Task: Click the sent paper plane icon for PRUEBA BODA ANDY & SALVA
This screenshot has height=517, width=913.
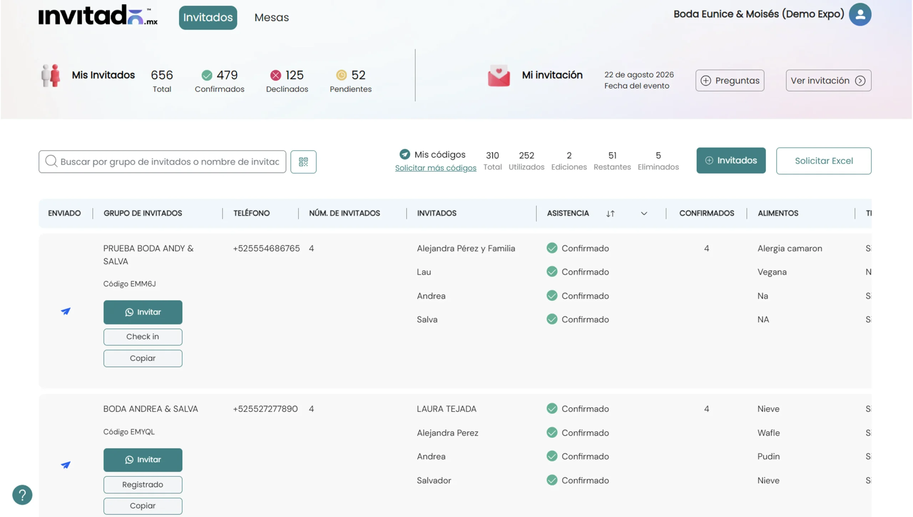Action: pos(66,311)
